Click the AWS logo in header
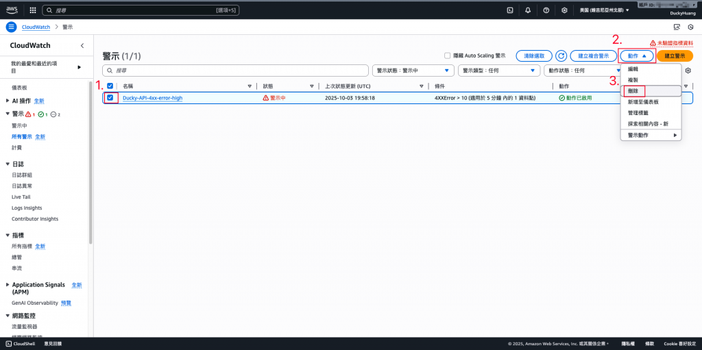The height and width of the screenshot is (350, 702). (x=12, y=10)
